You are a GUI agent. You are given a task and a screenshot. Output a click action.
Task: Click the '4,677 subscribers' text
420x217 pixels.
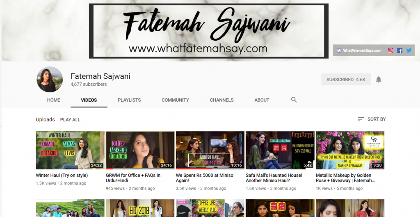89,85
